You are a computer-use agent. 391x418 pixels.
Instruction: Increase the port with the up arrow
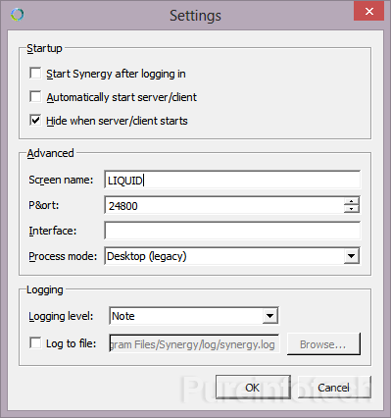(x=352, y=201)
